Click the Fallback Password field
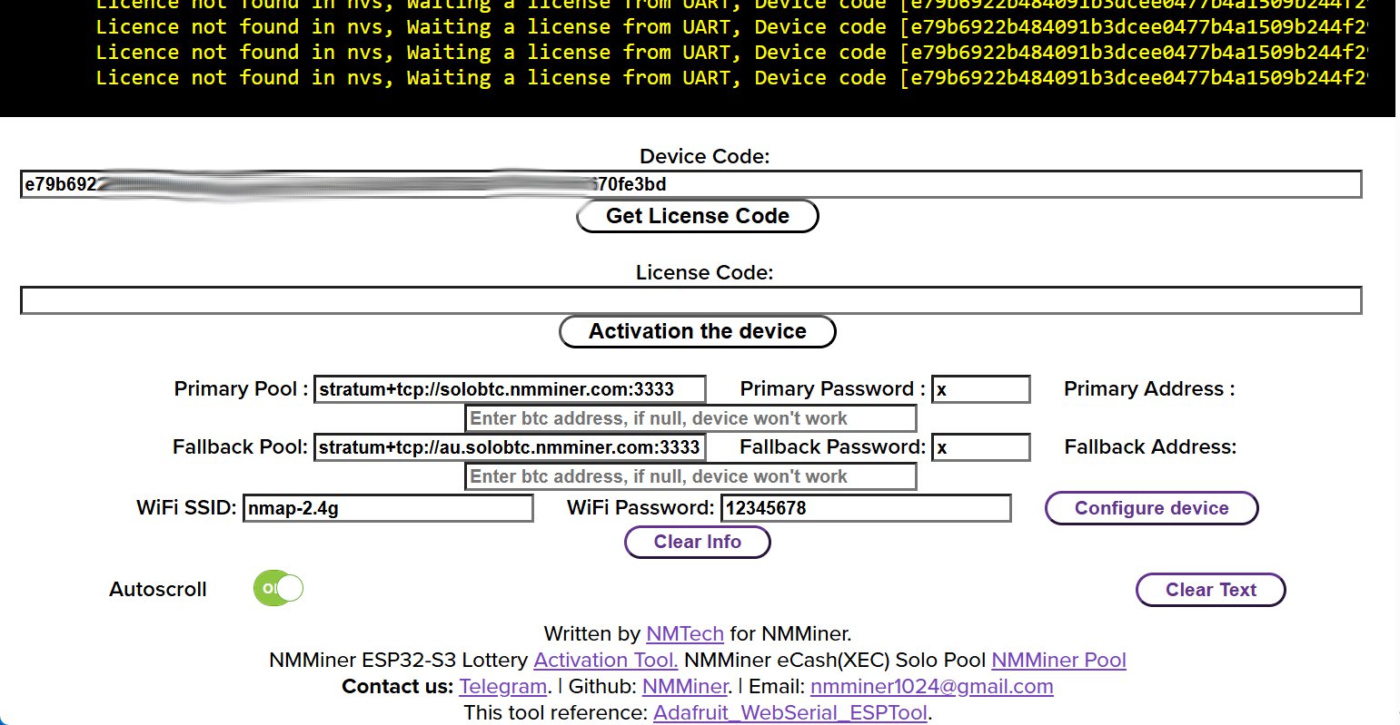Image resolution: width=1400 pixels, height=725 pixels. tap(980, 447)
